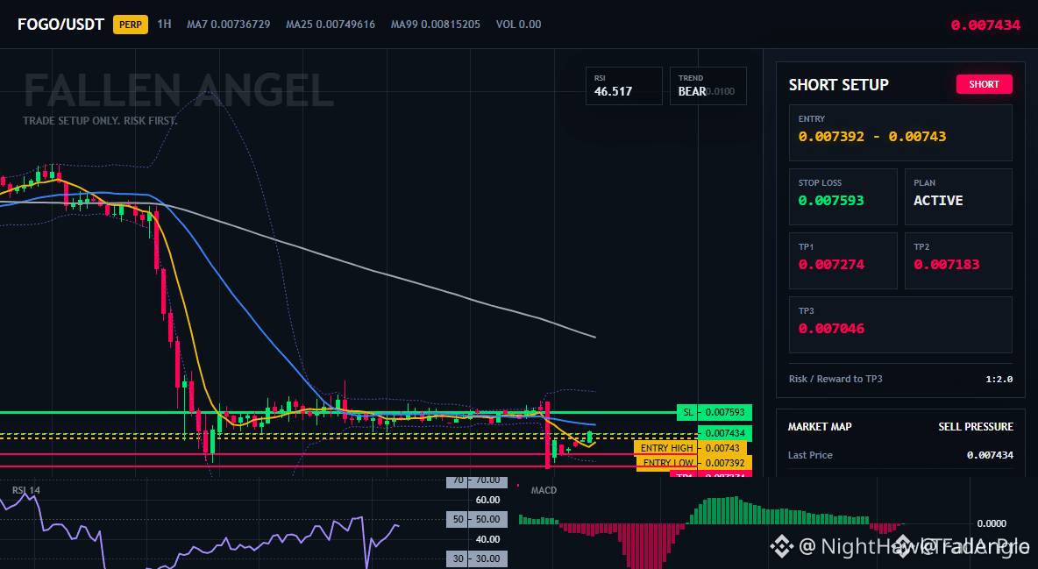Click the MACD indicator title
The width and height of the screenshot is (1038, 569).
[x=544, y=490]
